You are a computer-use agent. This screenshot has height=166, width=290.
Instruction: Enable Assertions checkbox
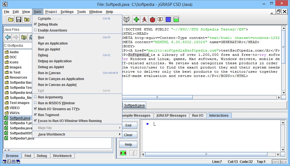35,30
